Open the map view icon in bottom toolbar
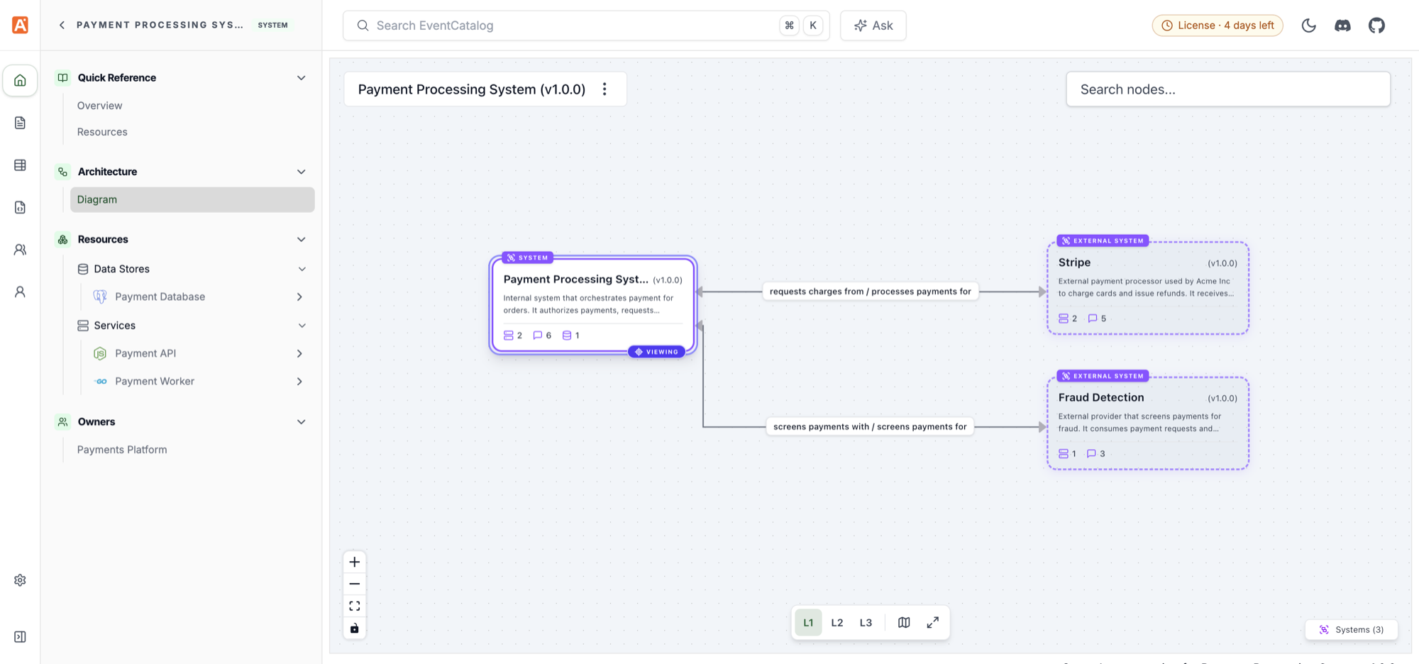The height and width of the screenshot is (664, 1419). tap(904, 622)
